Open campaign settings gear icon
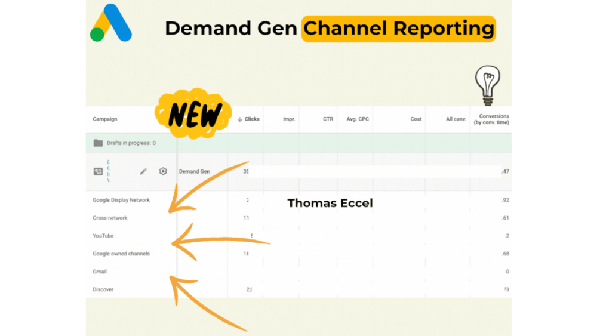Viewport: 597px width, 336px height. (163, 171)
